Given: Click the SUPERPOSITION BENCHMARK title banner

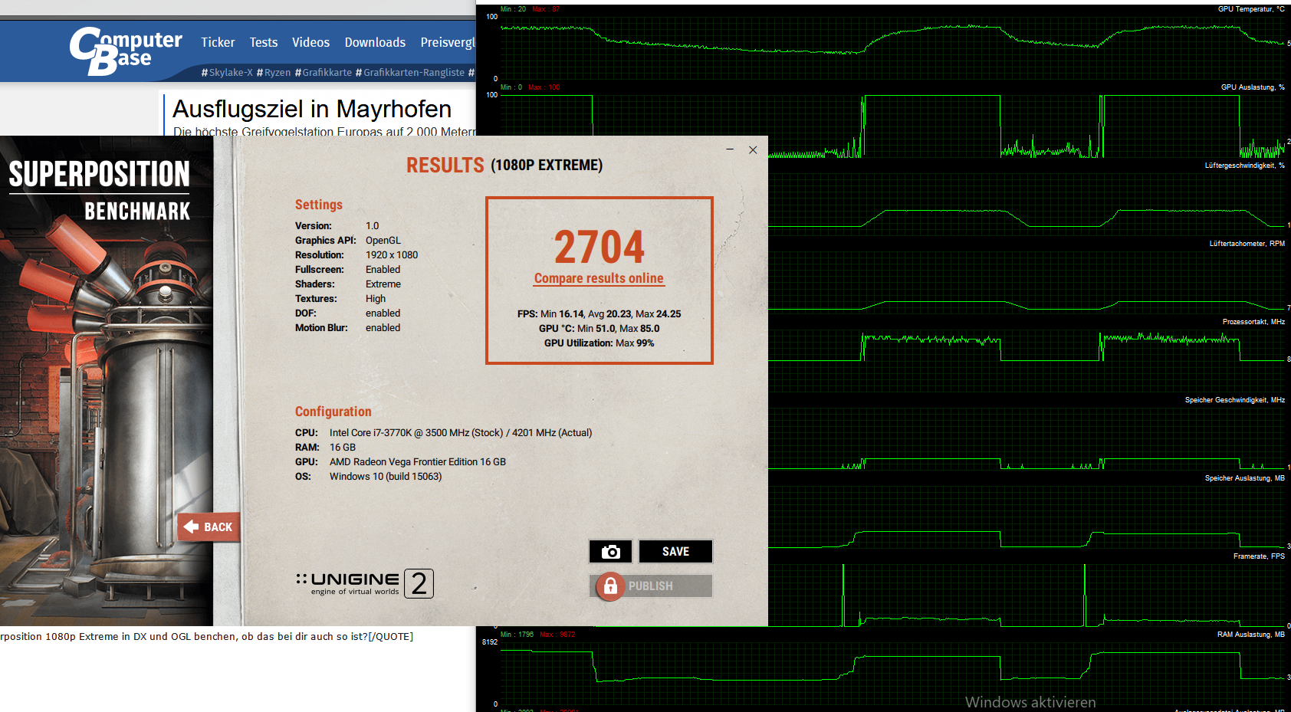Looking at the screenshot, I should [100, 191].
